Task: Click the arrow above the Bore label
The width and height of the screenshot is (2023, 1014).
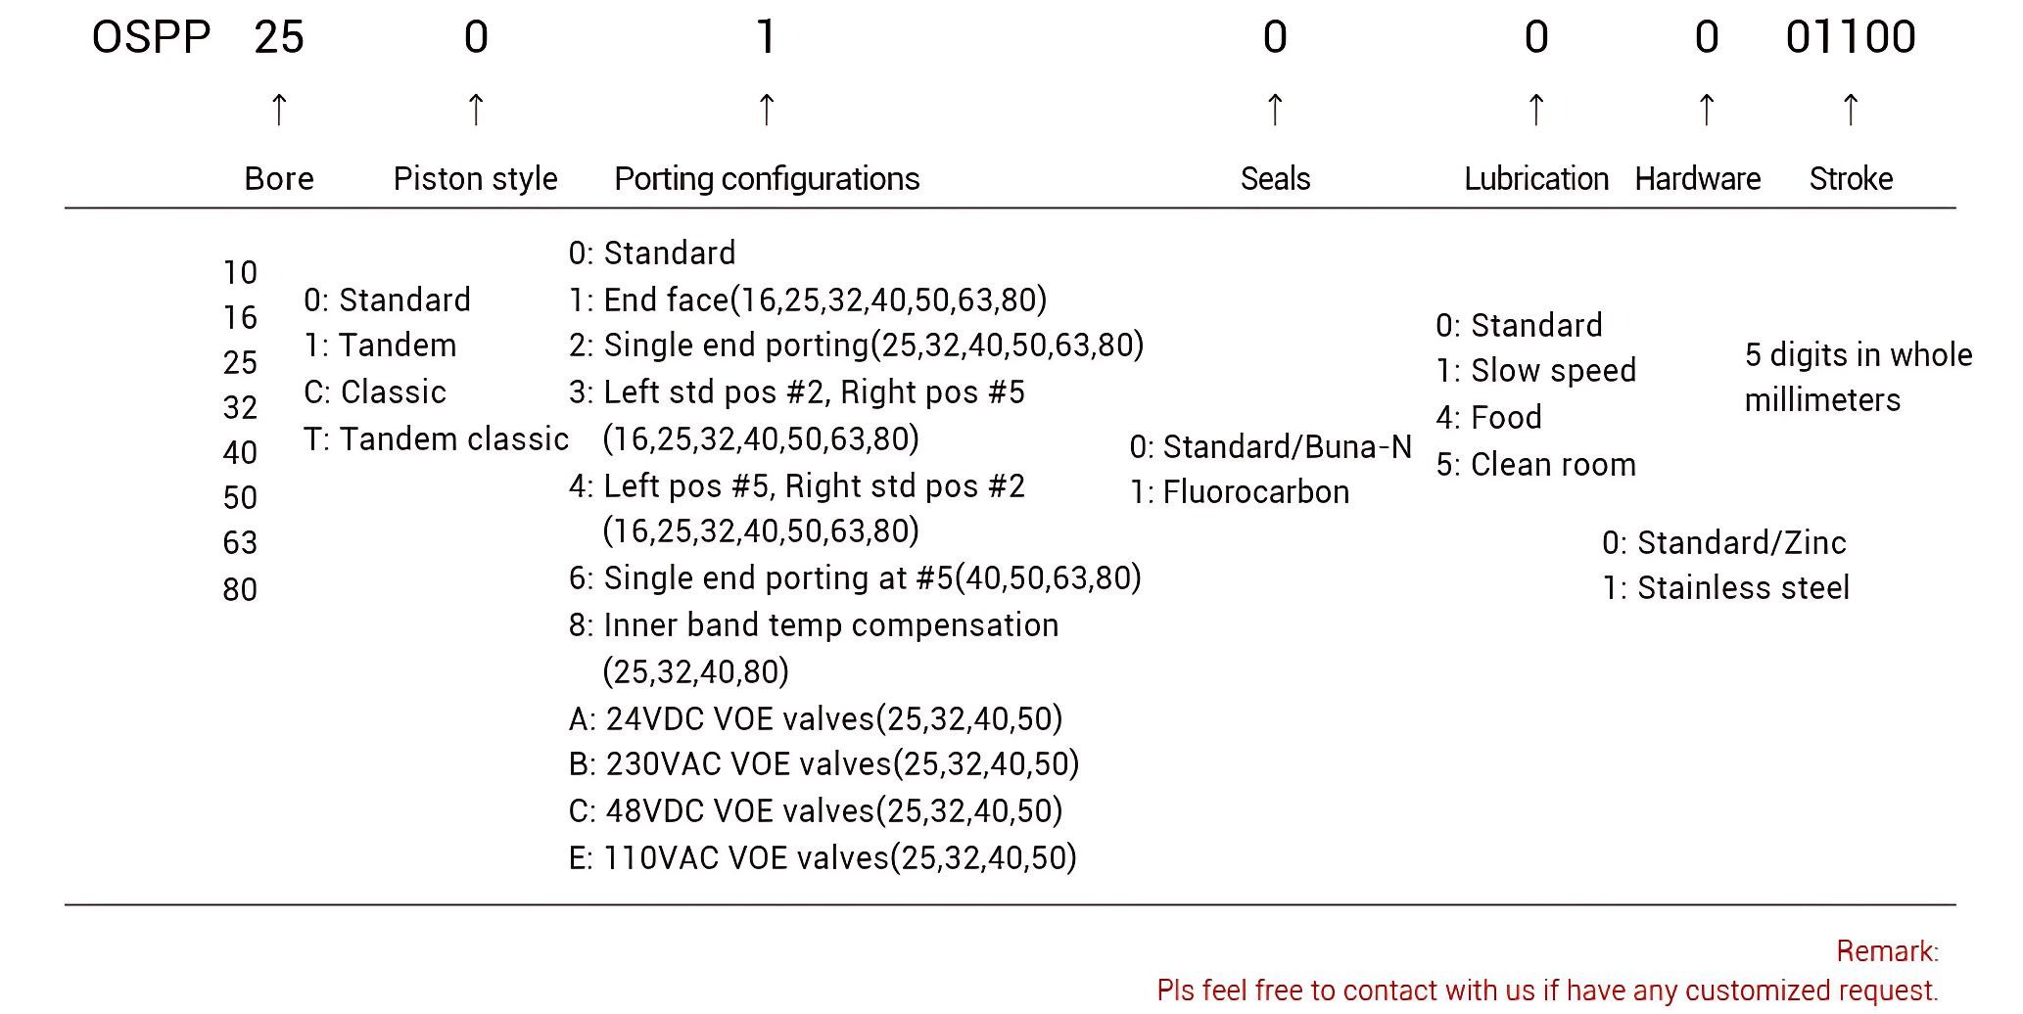Action: [x=279, y=109]
